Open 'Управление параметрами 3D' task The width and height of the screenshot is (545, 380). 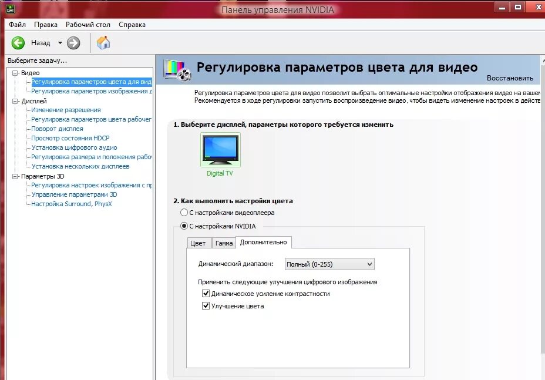(x=73, y=194)
